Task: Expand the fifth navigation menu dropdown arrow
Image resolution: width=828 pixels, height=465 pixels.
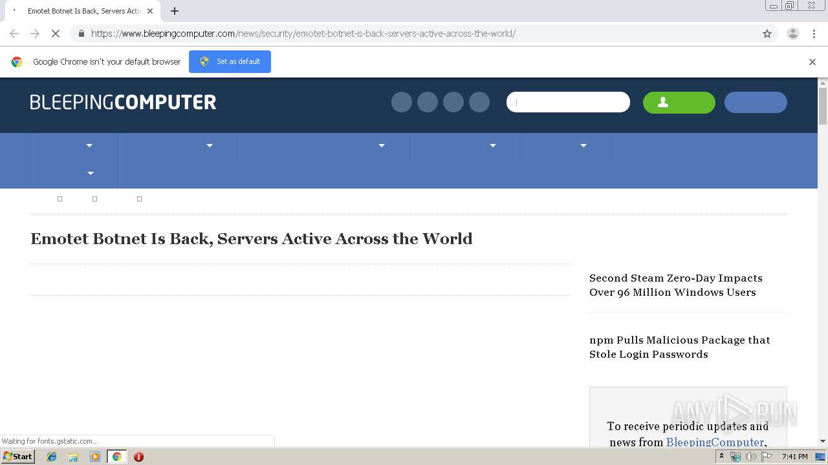Action: (x=583, y=145)
